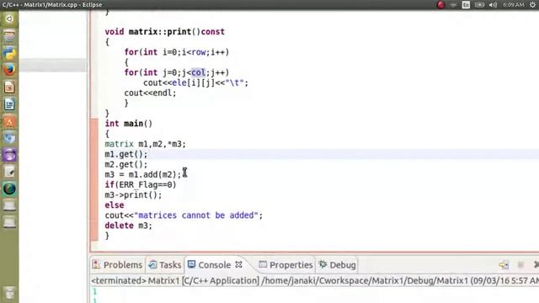Click the 'm3->print();' line
This screenshot has height=303, width=539.
(133, 194)
